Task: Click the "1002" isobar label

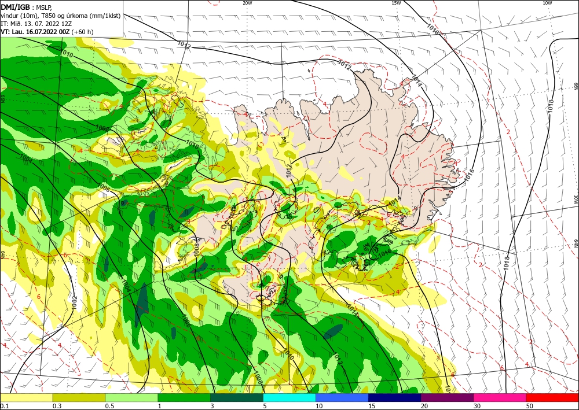Action: pos(75,302)
